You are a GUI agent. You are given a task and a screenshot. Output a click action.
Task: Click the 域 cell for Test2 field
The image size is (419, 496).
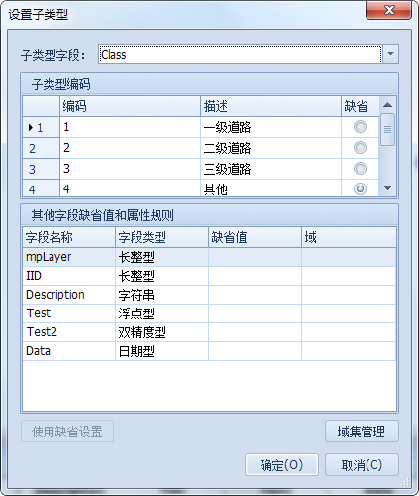(x=349, y=332)
